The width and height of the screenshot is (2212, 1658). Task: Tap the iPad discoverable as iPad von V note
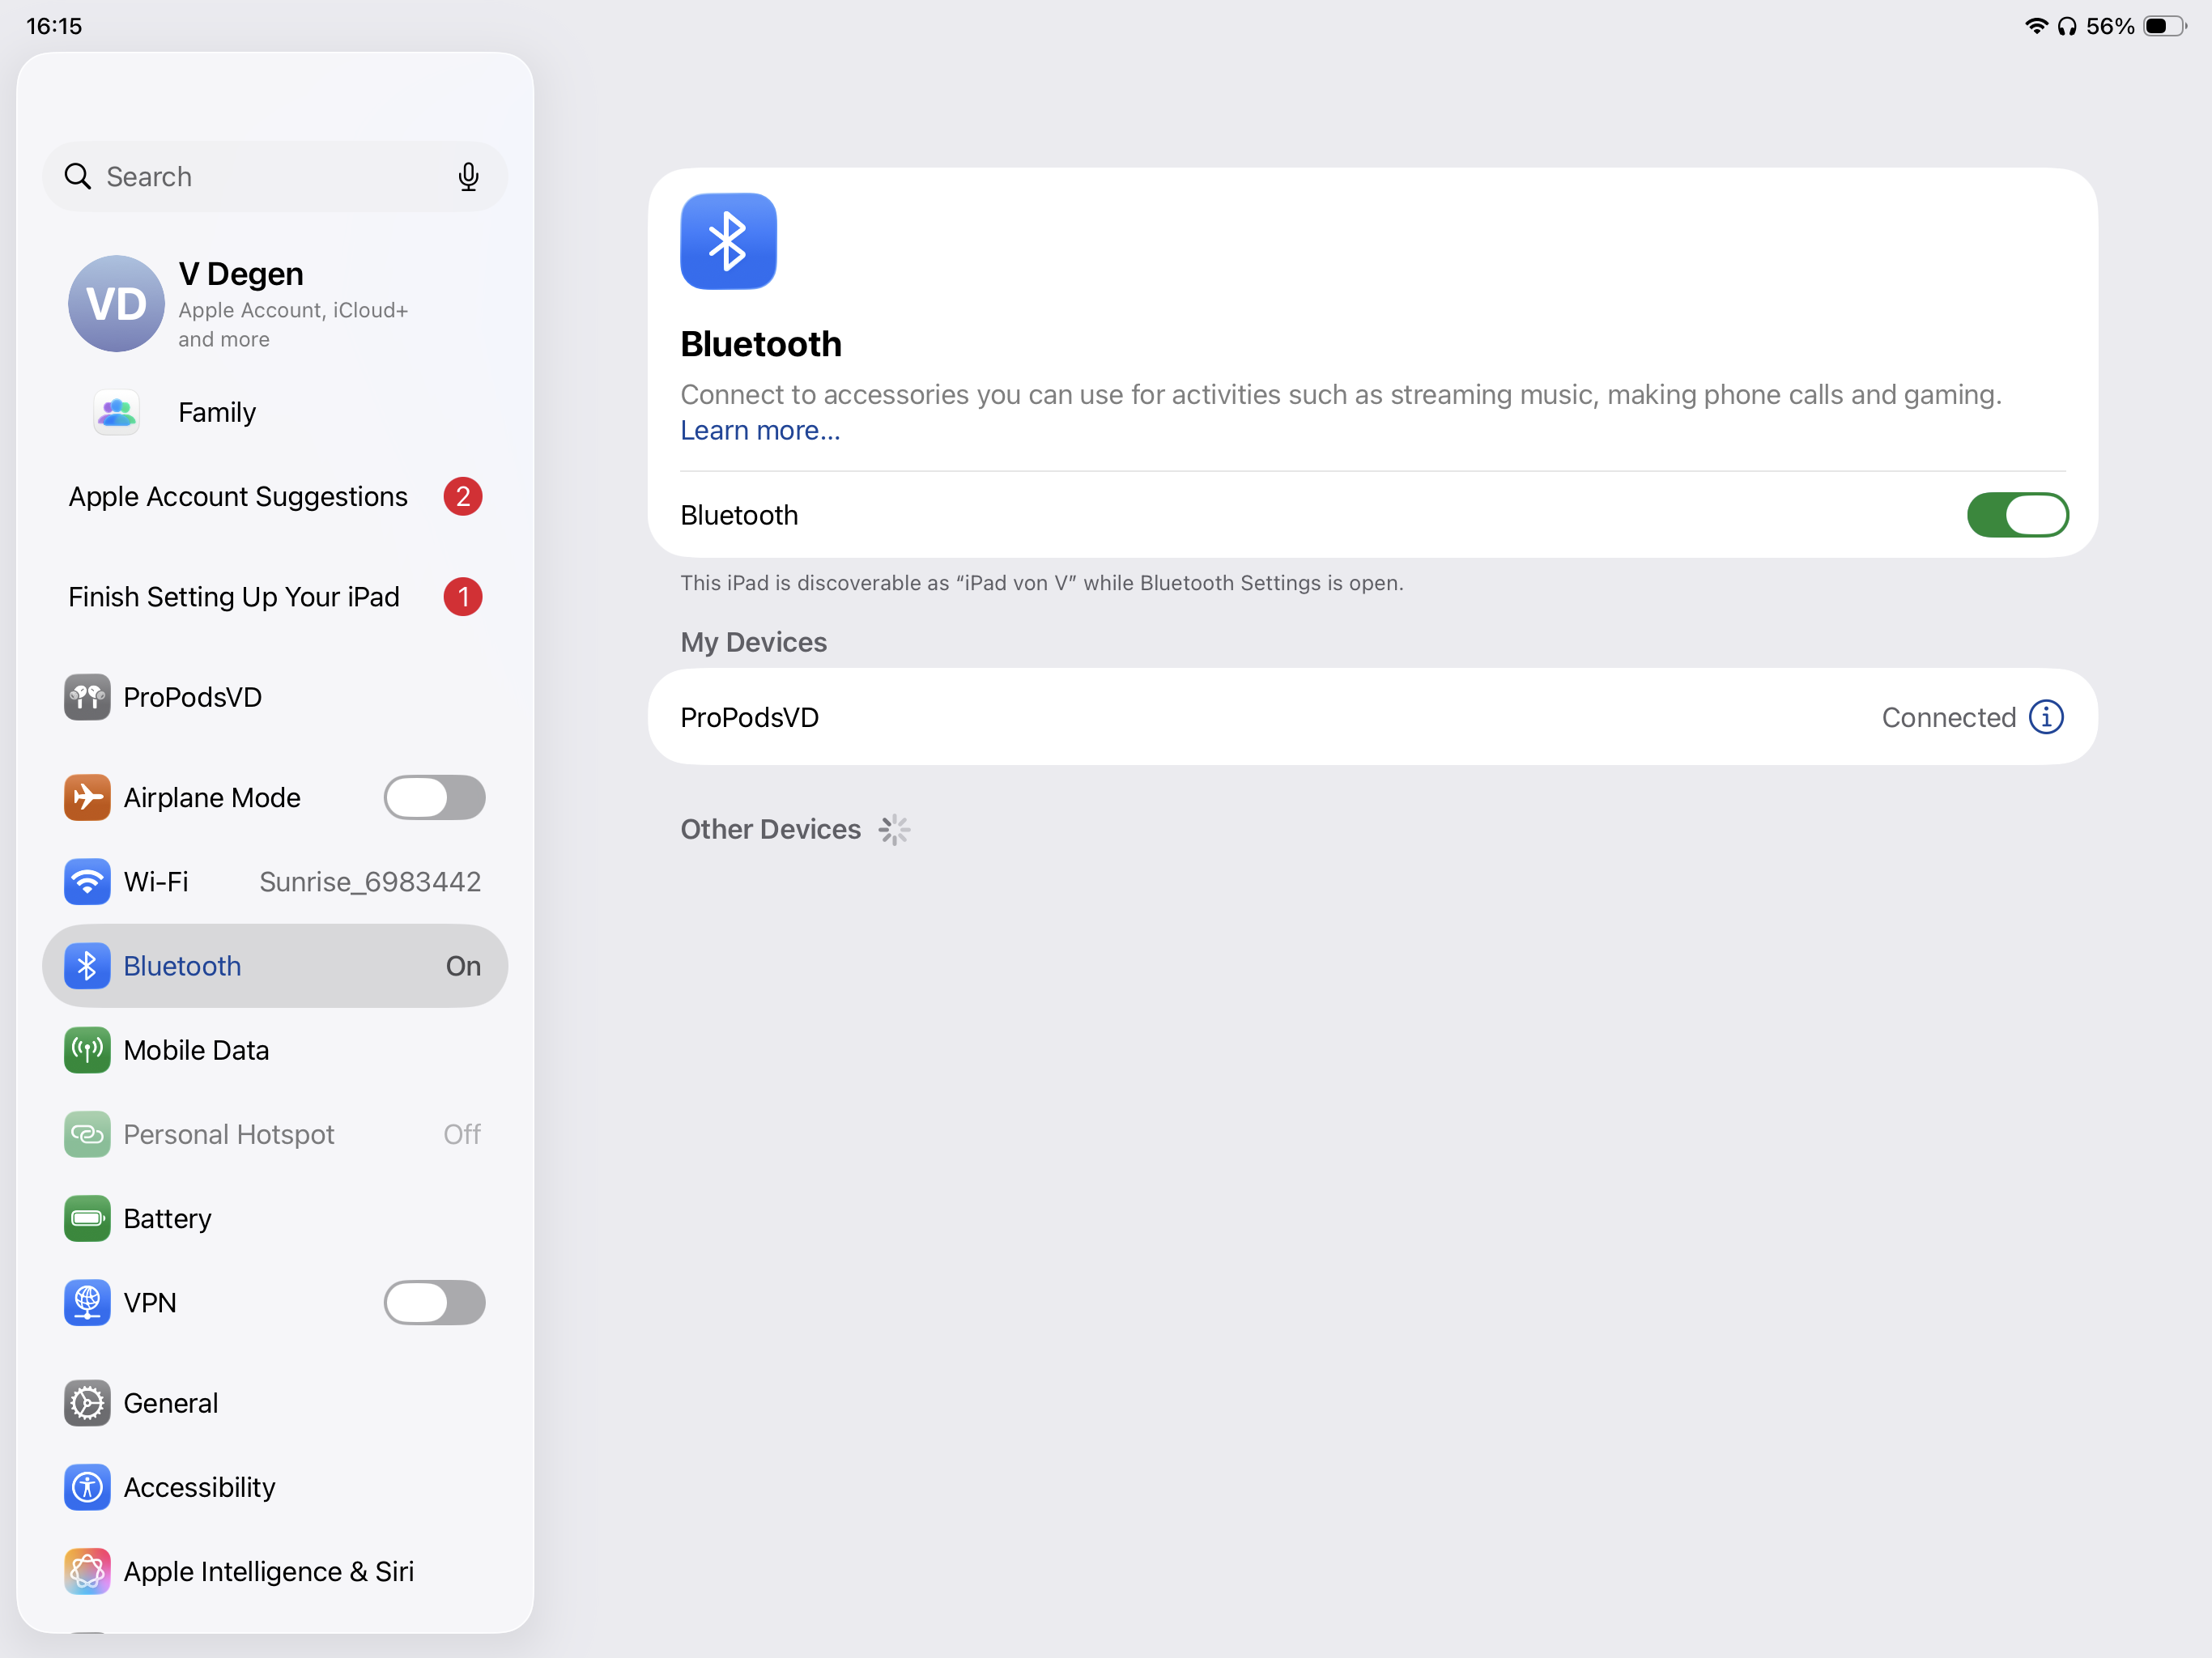1042,583
